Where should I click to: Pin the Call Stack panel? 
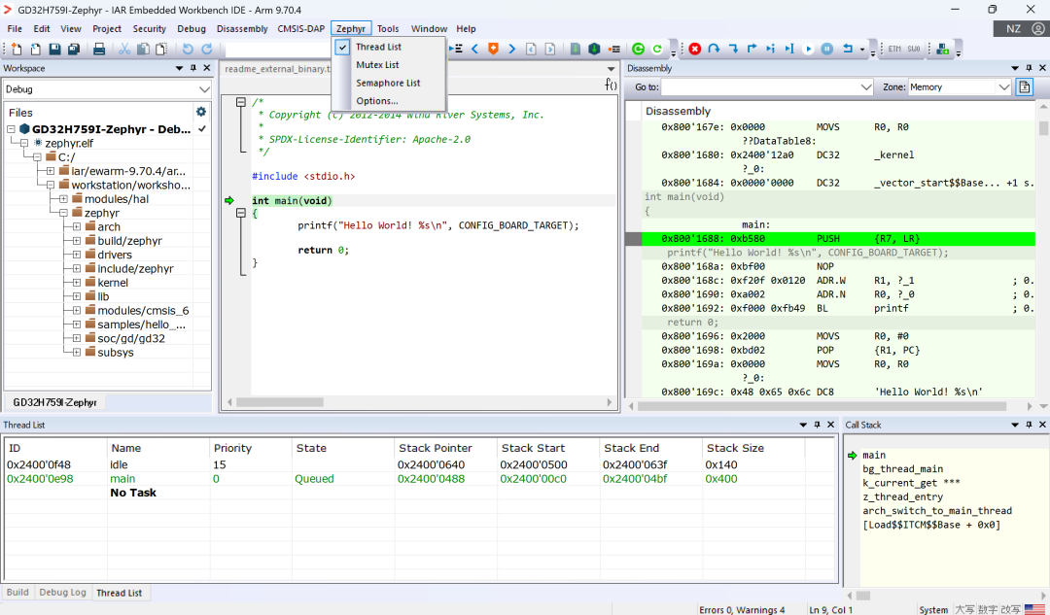[x=1030, y=425]
